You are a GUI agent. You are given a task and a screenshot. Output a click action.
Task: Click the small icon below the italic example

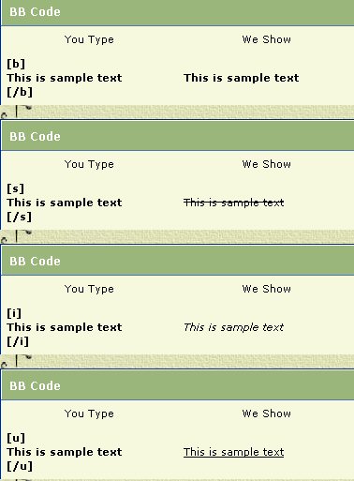point(16,361)
